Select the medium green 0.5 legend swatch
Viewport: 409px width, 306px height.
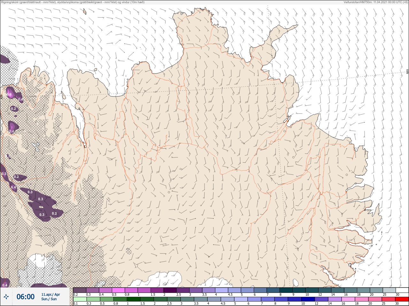106,299
